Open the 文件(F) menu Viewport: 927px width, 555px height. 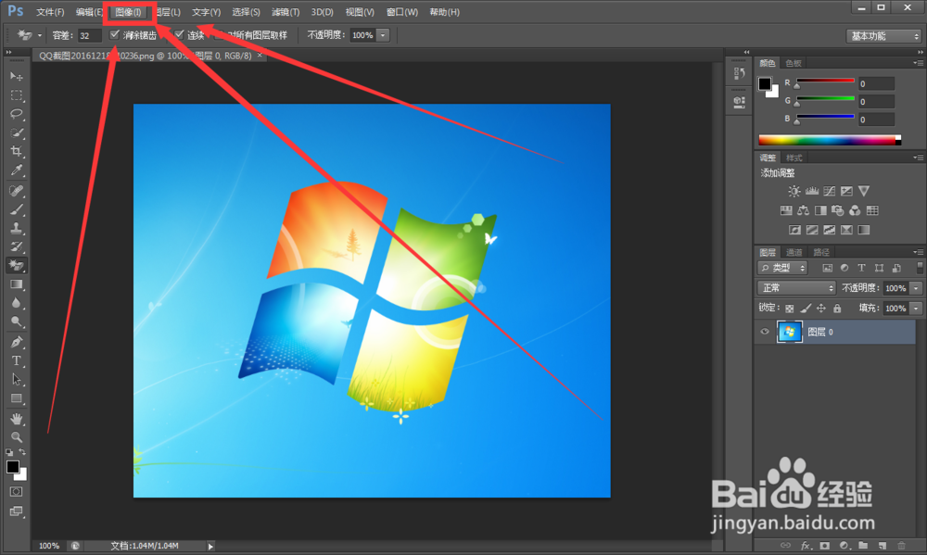50,12
